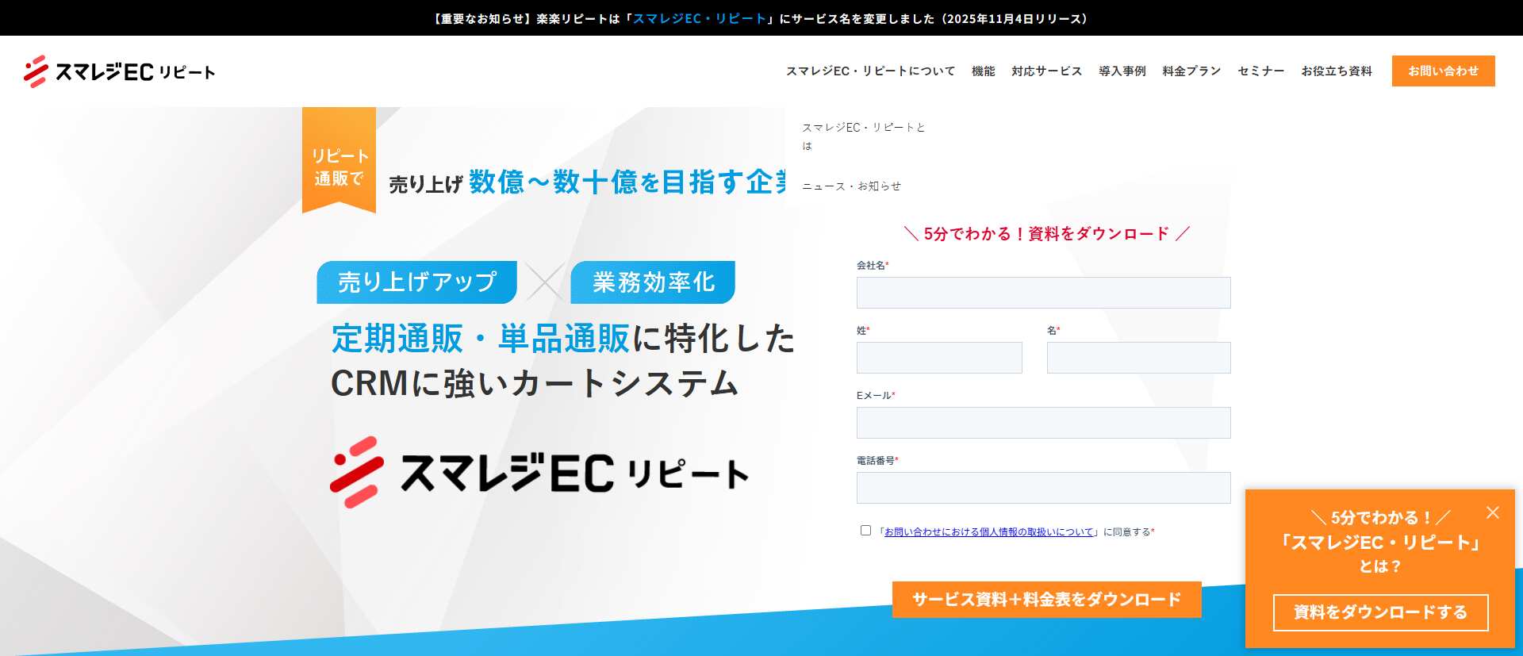Open お問い合わせにおける個人情報の取扱いについて link
This screenshot has height=656, width=1523.
988,532
